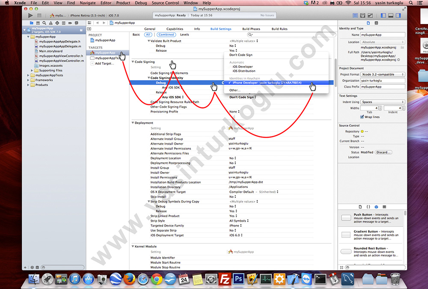This screenshot has height=289, width=428.
Task: Click the build settings search field
Action: 291,35
